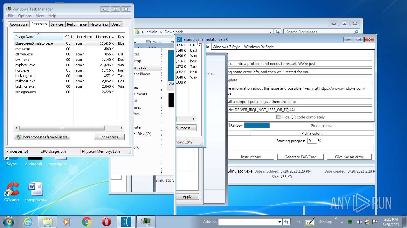
Task: Click the volume speaker tray icon
Action: 359,222
